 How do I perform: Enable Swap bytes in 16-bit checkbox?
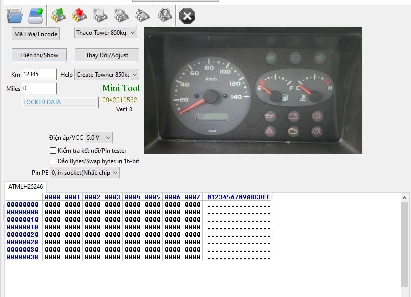coord(53,161)
